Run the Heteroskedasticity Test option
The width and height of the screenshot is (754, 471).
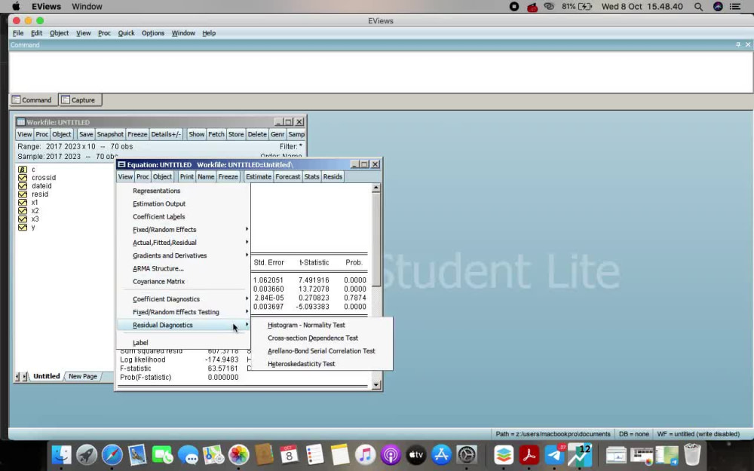pyautogui.click(x=301, y=364)
